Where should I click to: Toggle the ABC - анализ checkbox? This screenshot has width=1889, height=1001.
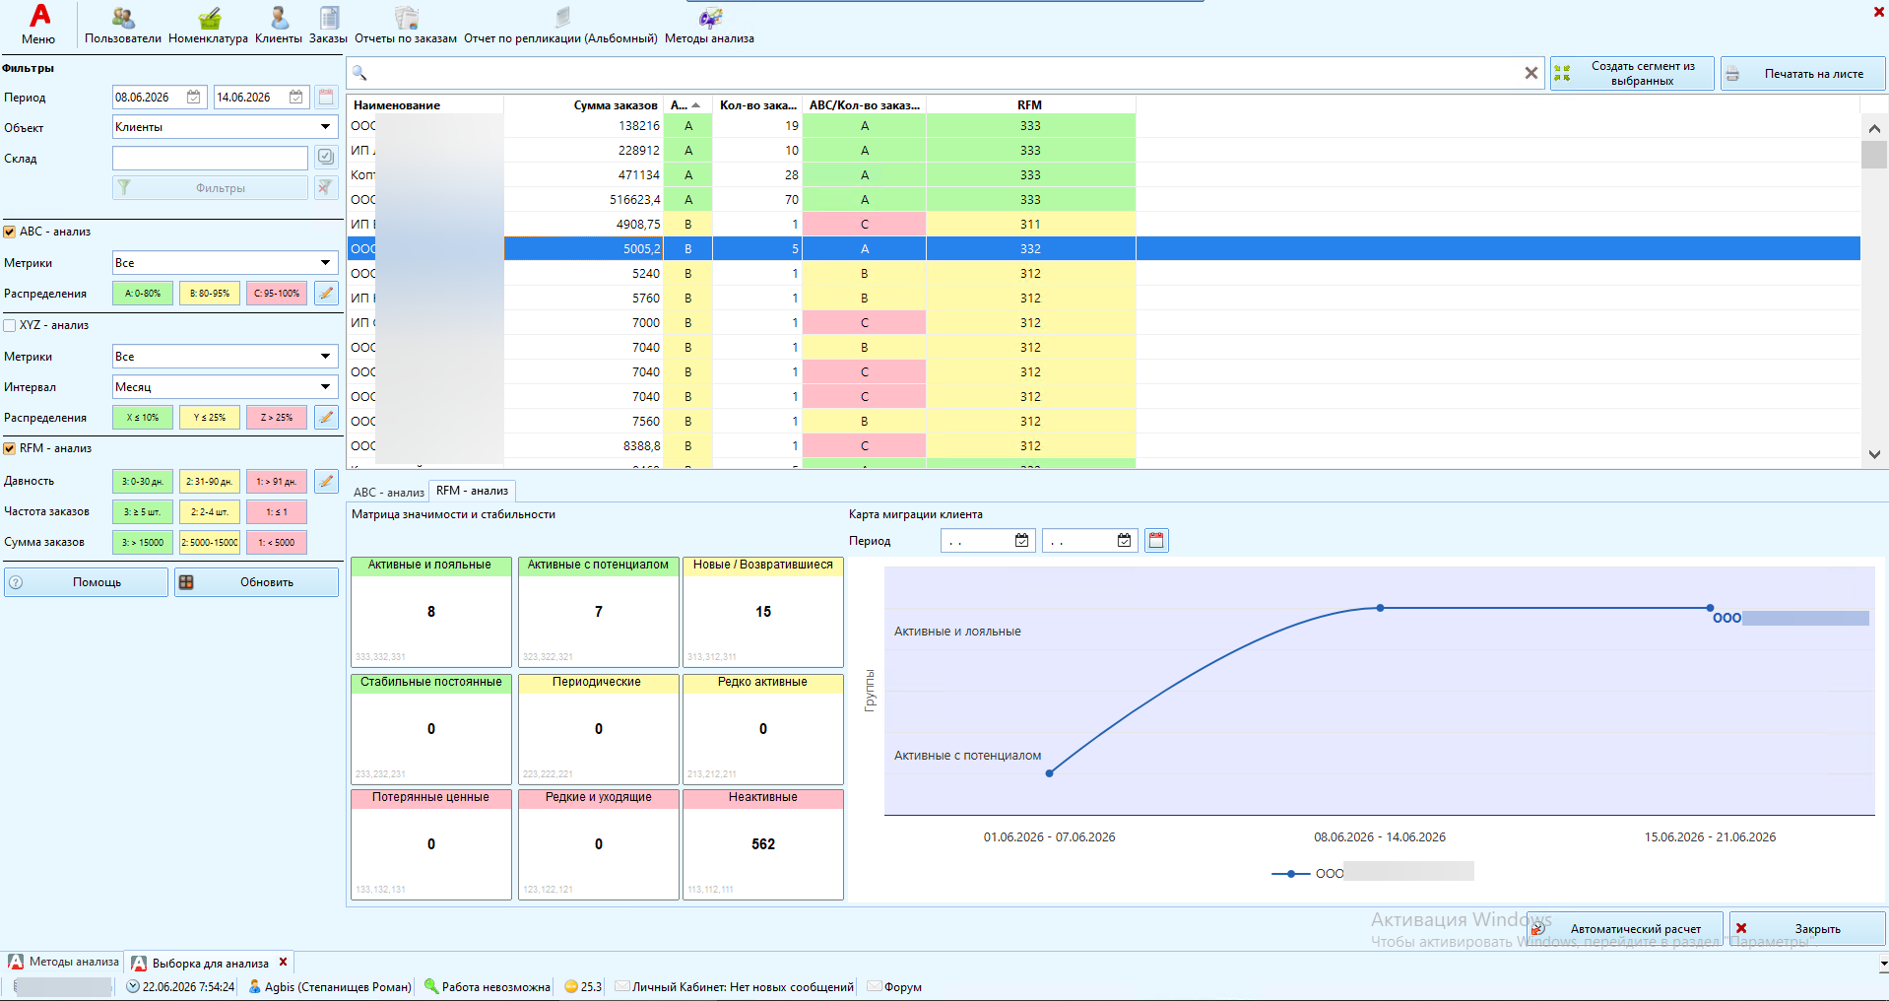tap(10, 232)
